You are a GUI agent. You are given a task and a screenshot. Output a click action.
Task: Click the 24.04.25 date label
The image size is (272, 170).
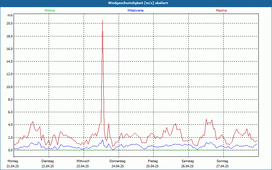pos(118,166)
